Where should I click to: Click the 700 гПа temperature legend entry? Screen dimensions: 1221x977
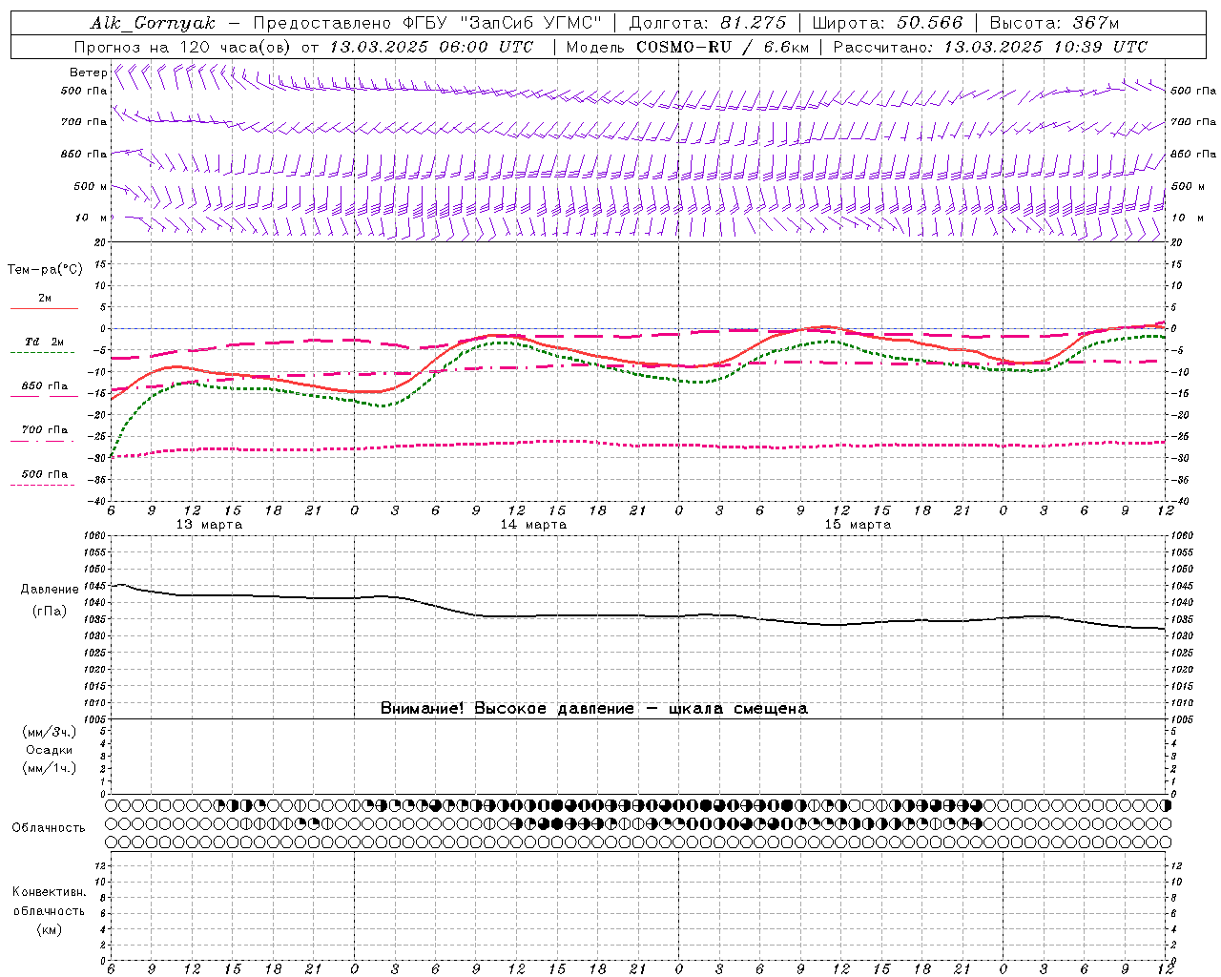tap(44, 430)
